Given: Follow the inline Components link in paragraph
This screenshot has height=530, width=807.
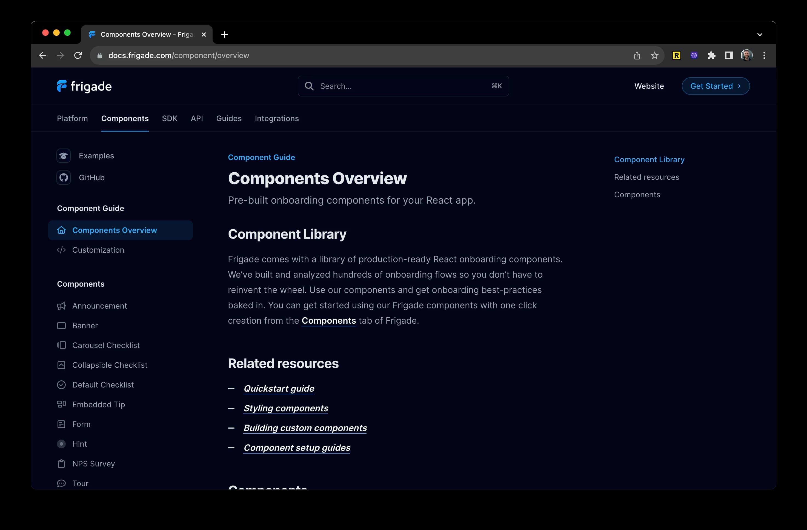Looking at the screenshot, I should tap(328, 321).
